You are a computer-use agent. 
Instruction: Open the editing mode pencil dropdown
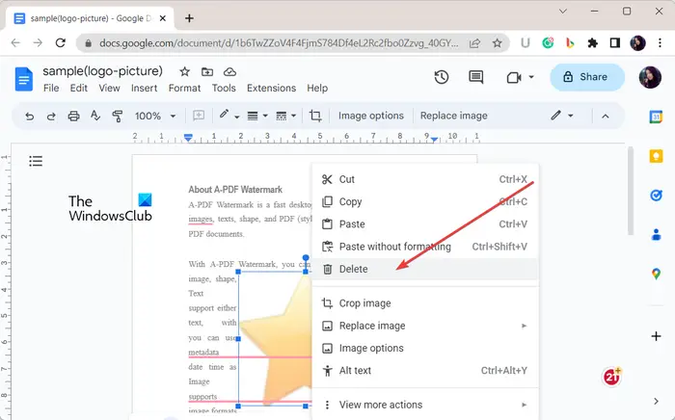click(561, 116)
